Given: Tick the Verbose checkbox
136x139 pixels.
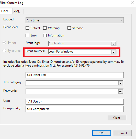Looking at the screenshot, I should coord(69,28).
